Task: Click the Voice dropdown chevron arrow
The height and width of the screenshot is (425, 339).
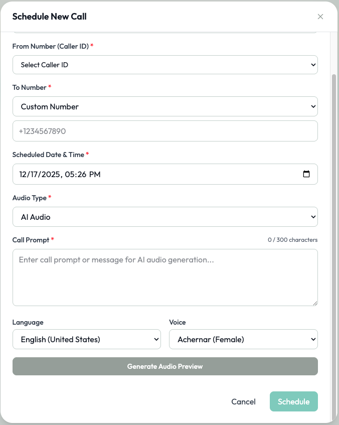Action: click(x=313, y=339)
